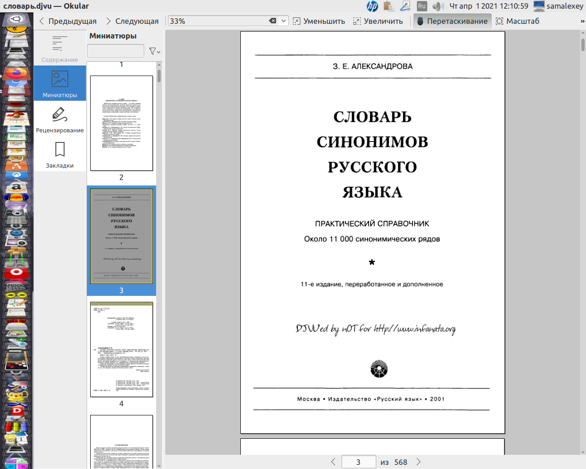Toggle the Перетаскивание browse mode
The width and height of the screenshot is (586, 469).
tap(452, 21)
